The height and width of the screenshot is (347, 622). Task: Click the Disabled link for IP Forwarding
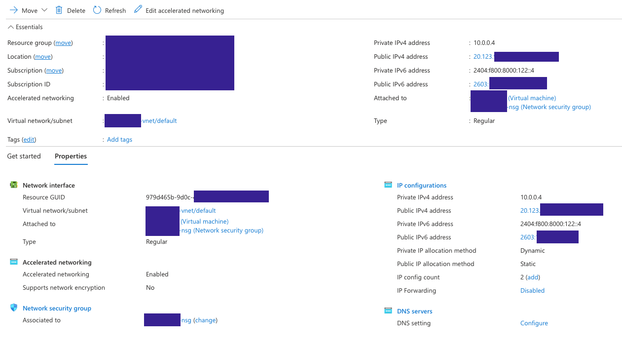tap(532, 290)
